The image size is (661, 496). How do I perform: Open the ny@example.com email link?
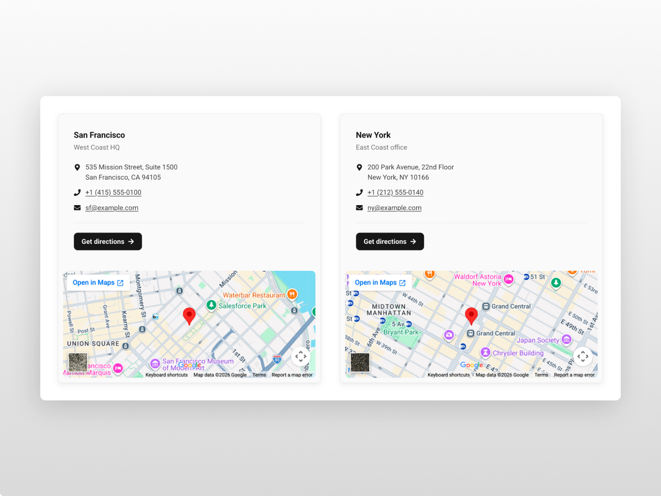pos(395,208)
